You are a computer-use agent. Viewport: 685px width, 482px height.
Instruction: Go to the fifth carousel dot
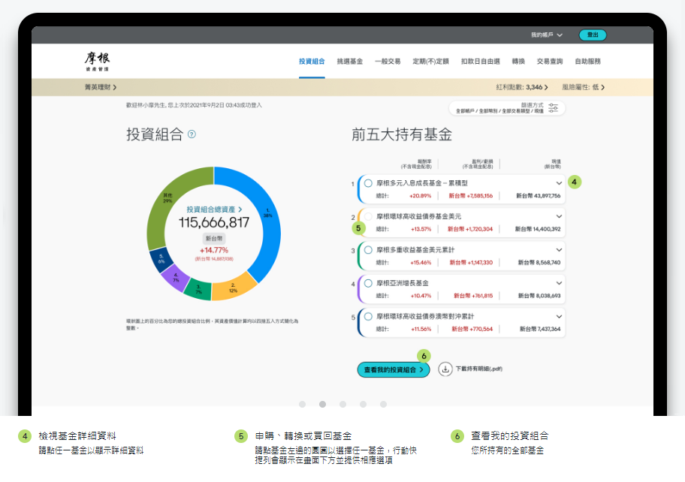coord(383,404)
